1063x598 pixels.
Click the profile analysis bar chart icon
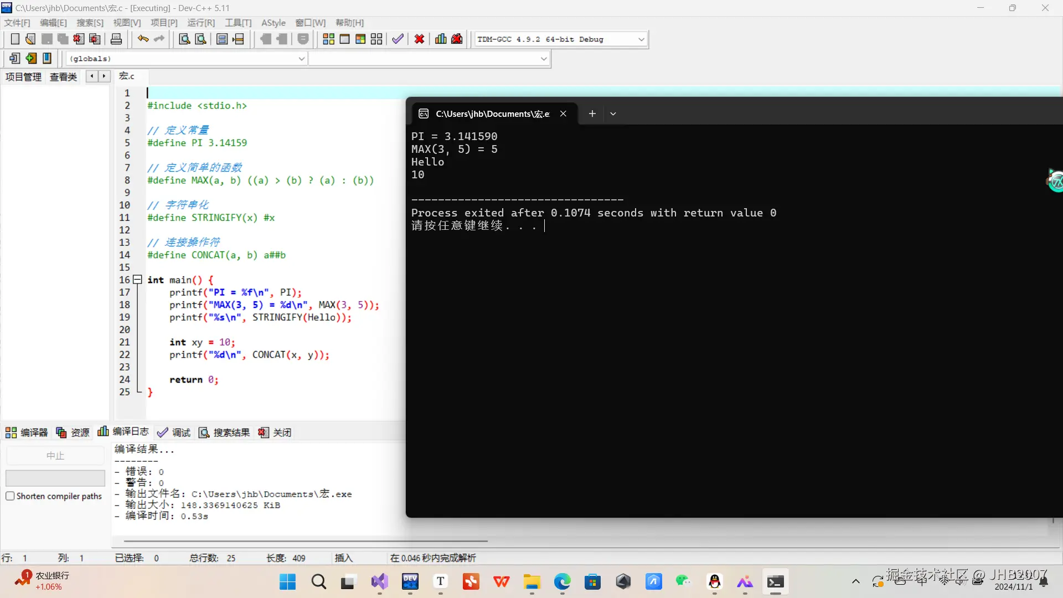tap(441, 39)
